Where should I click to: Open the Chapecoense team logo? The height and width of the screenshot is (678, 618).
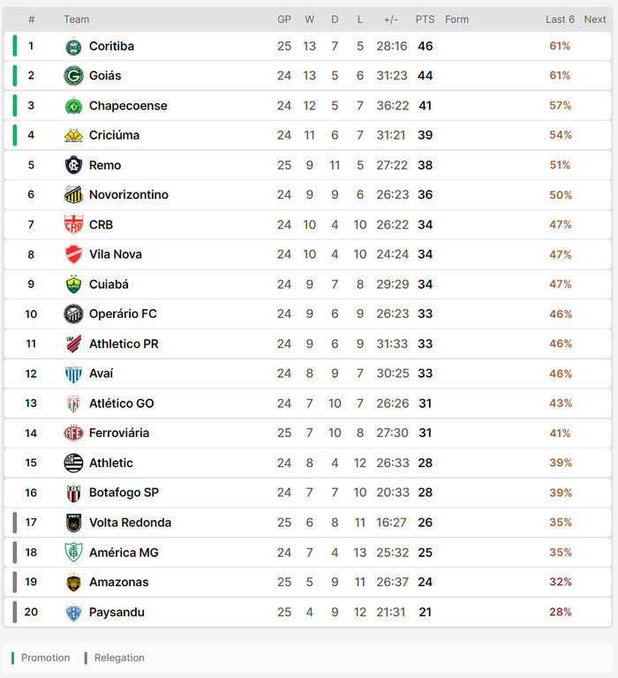coord(73,106)
